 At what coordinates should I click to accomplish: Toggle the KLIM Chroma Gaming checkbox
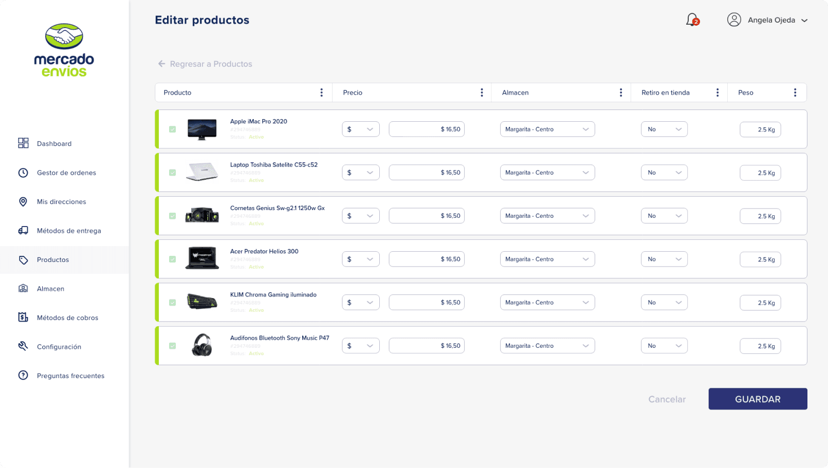tap(173, 303)
